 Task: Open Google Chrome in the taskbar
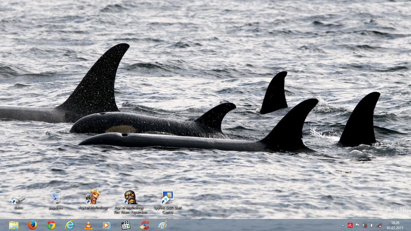coord(51,225)
